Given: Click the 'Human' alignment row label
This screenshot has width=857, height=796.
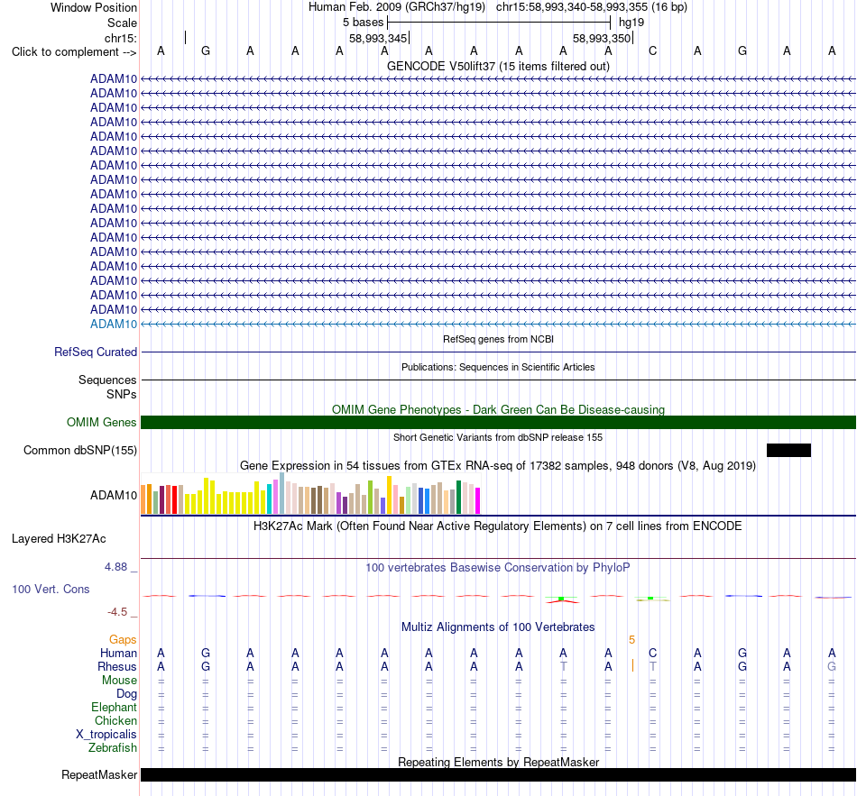Looking at the screenshot, I should 118,653.
